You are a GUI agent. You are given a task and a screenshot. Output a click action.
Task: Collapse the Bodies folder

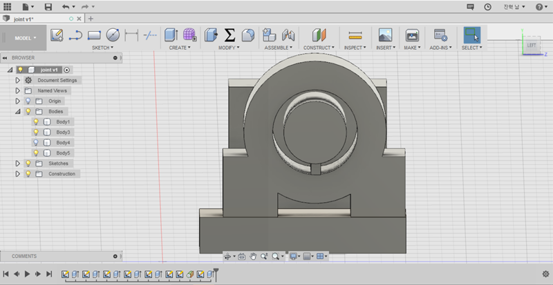pyautogui.click(x=18, y=111)
